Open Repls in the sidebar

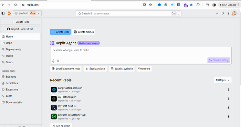click(20, 43)
